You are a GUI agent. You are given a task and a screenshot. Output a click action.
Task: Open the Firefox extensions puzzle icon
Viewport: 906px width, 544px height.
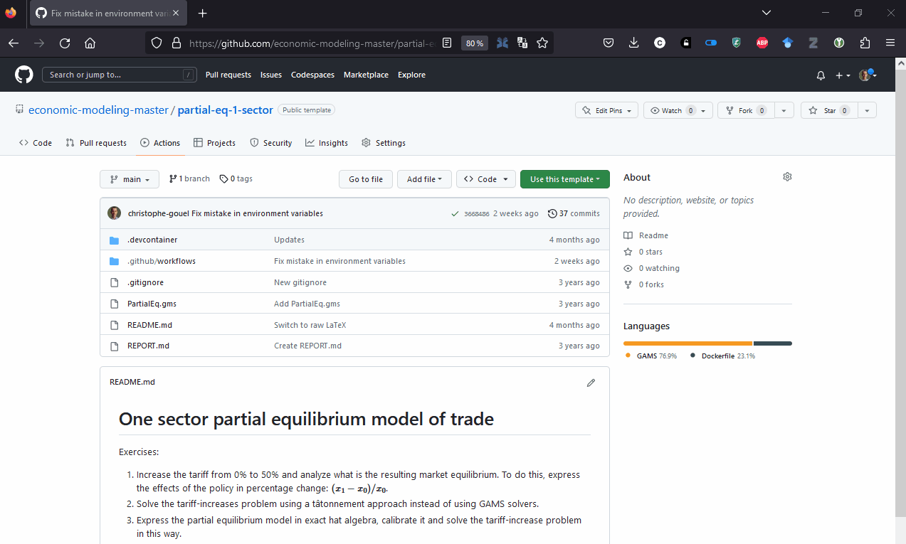865,43
